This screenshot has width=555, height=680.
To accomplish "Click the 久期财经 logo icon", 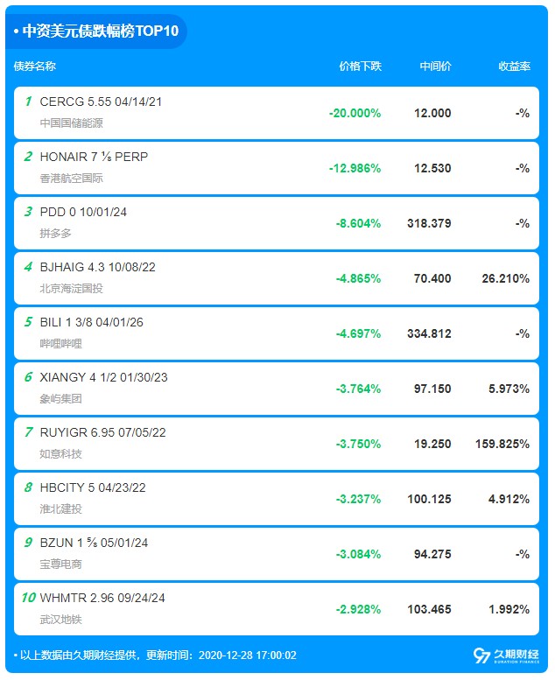I will pyautogui.click(x=481, y=655).
